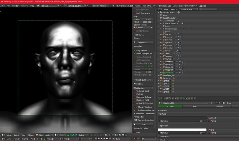
Task: Click the viewport shading sphere icon
Action: tap(55, 135)
